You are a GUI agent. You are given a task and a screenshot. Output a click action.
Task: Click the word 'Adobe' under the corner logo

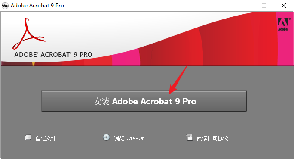point(283,29)
